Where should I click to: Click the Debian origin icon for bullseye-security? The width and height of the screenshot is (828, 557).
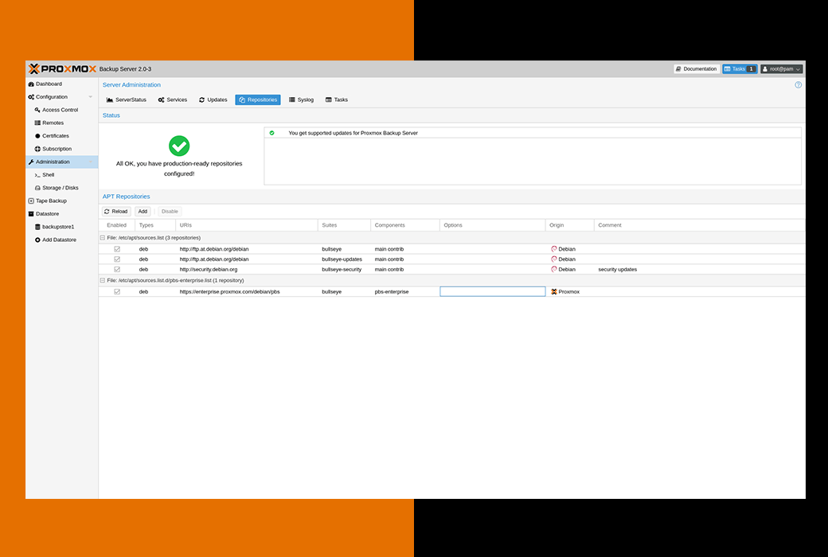554,269
